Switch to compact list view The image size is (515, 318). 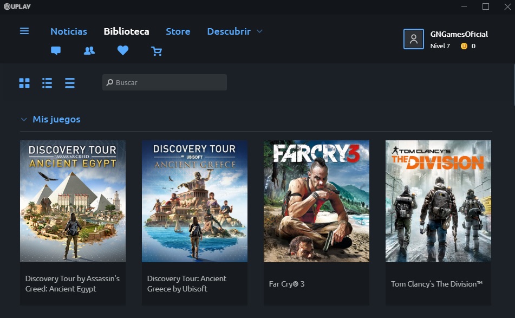70,83
